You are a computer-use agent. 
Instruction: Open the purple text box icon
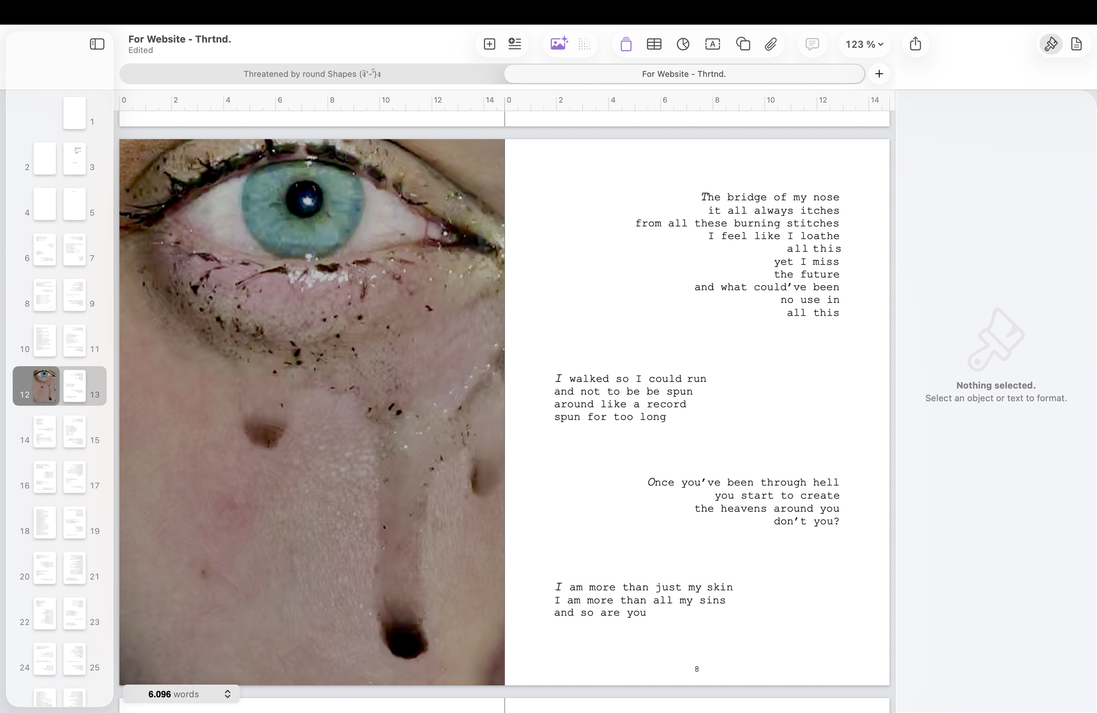626,44
